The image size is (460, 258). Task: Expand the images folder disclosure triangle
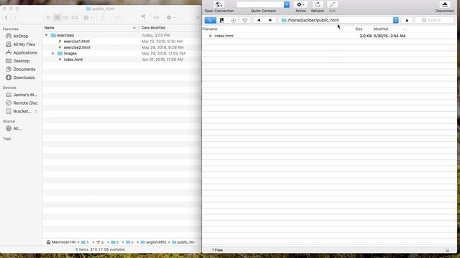(52, 54)
